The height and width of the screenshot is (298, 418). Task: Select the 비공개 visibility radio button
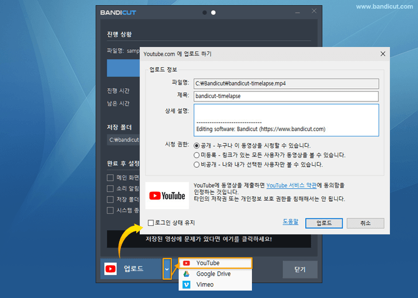click(x=196, y=164)
